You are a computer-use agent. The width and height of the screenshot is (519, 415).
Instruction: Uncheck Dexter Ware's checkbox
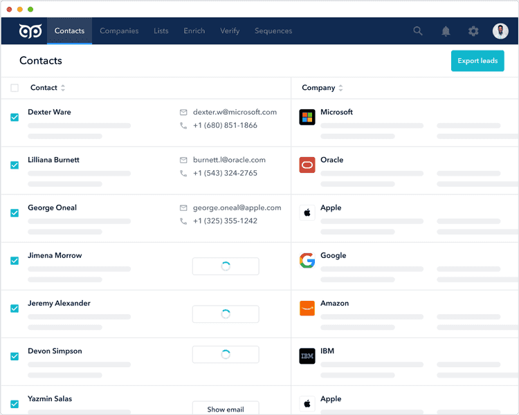(15, 117)
